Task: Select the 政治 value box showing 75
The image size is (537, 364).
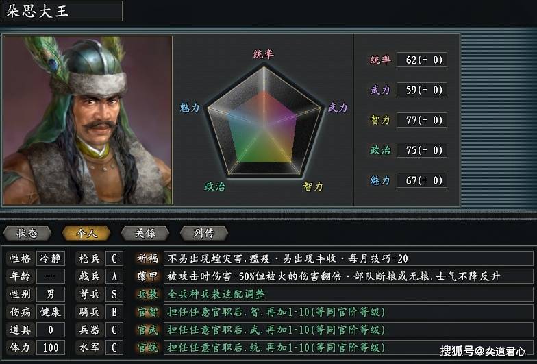Action: point(422,150)
